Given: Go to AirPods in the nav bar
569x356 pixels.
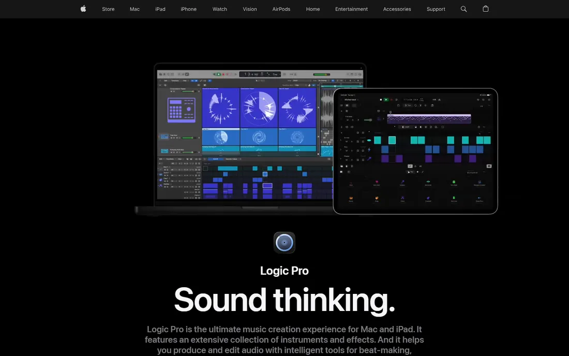Looking at the screenshot, I should click(281, 9).
